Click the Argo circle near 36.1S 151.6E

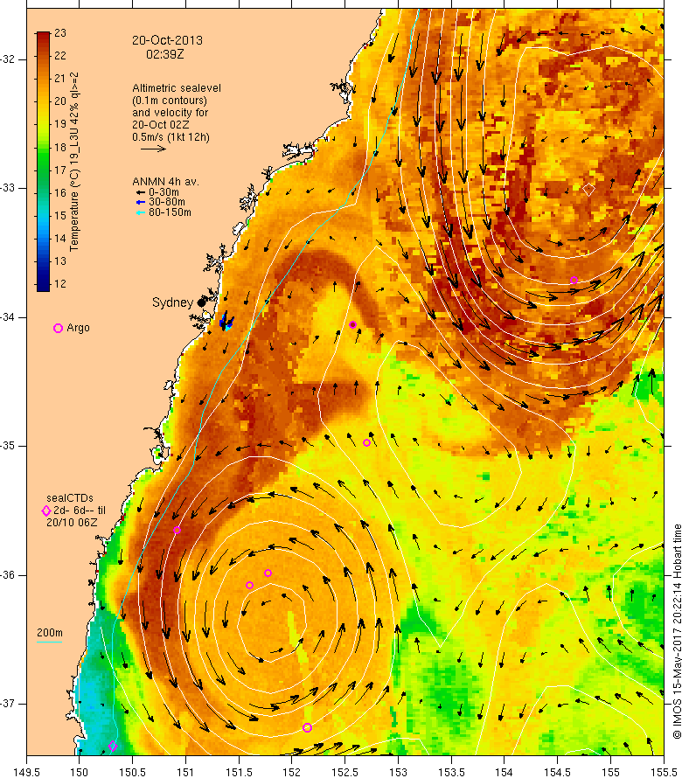[x=250, y=586]
